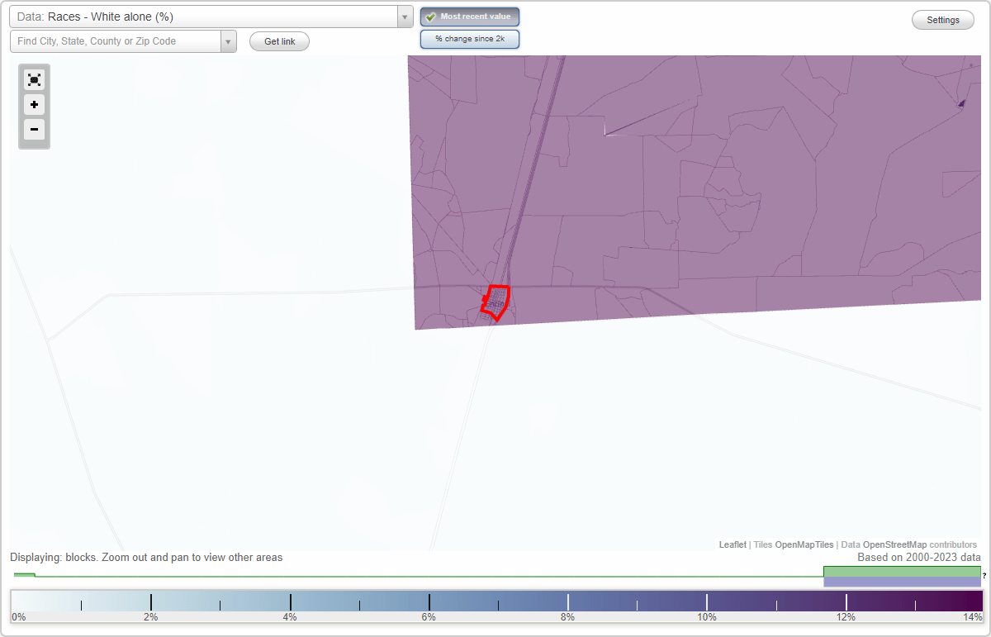Open the Data selector's dropdown arrow
The image size is (991, 637).
coord(404,16)
